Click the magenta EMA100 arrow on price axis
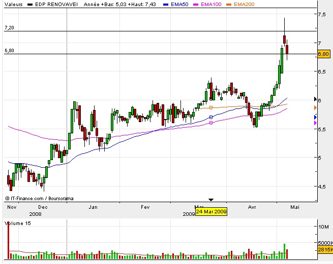The height and width of the screenshot is (264, 333). 315,123
